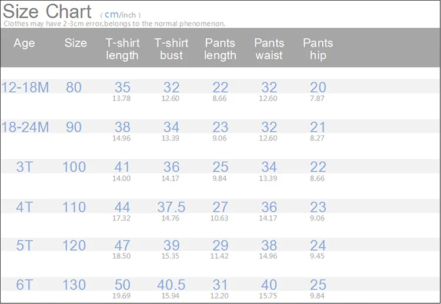
Task: Click the Age column header
Action: click(24, 43)
